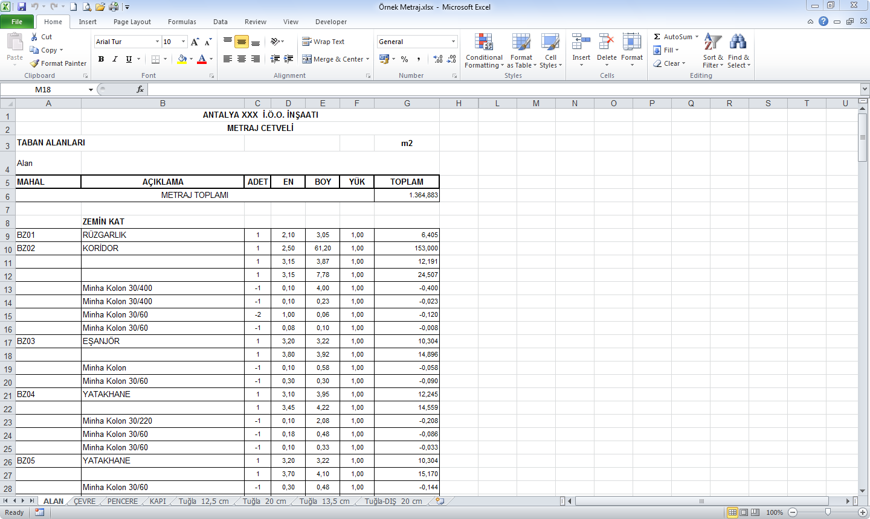Viewport: 870px width, 519px height.
Task: Click the AutoSum sigma icon
Action: (x=657, y=37)
